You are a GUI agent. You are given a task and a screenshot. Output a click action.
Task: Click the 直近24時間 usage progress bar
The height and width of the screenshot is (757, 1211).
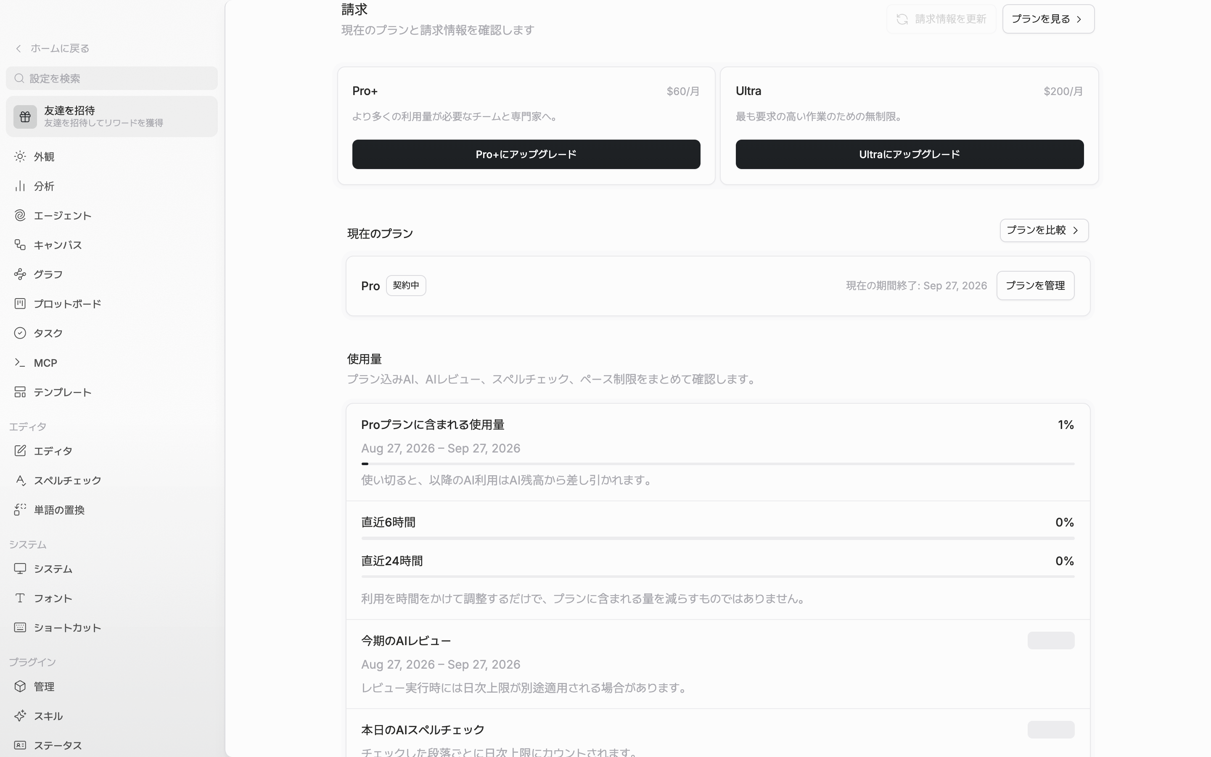[x=718, y=577]
